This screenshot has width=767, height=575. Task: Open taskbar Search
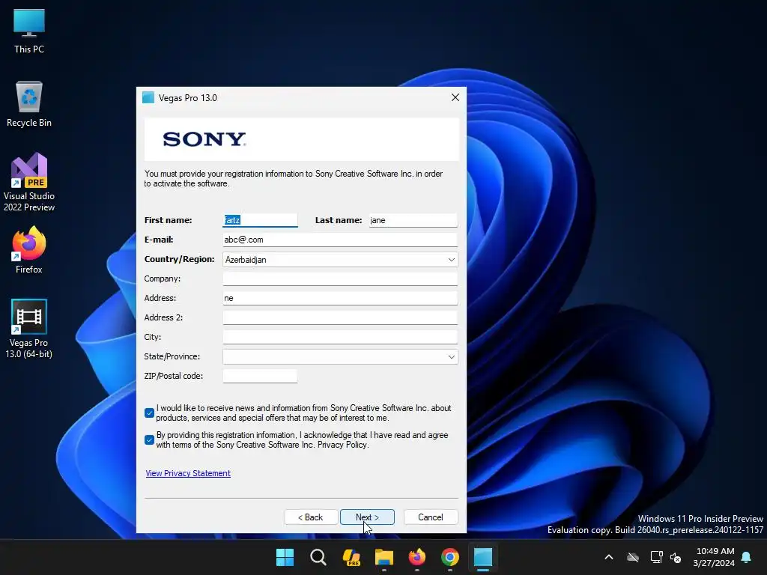pyautogui.click(x=318, y=557)
